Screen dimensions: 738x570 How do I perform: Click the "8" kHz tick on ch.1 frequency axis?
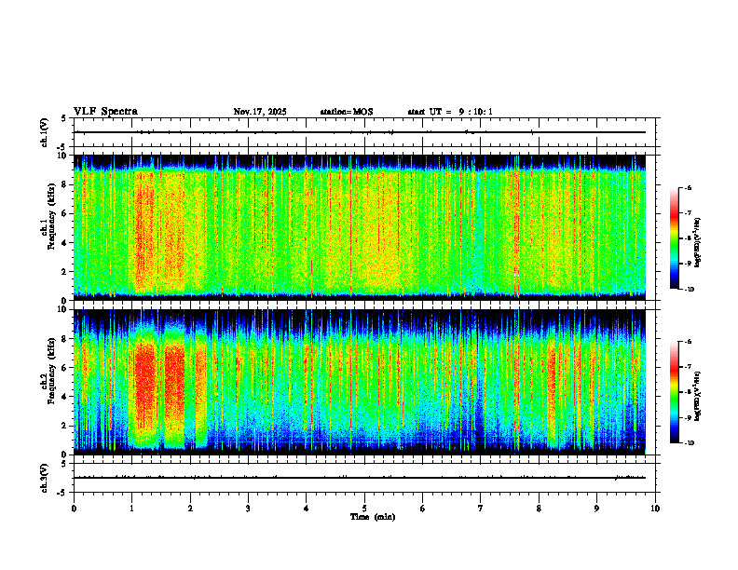click(65, 184)
